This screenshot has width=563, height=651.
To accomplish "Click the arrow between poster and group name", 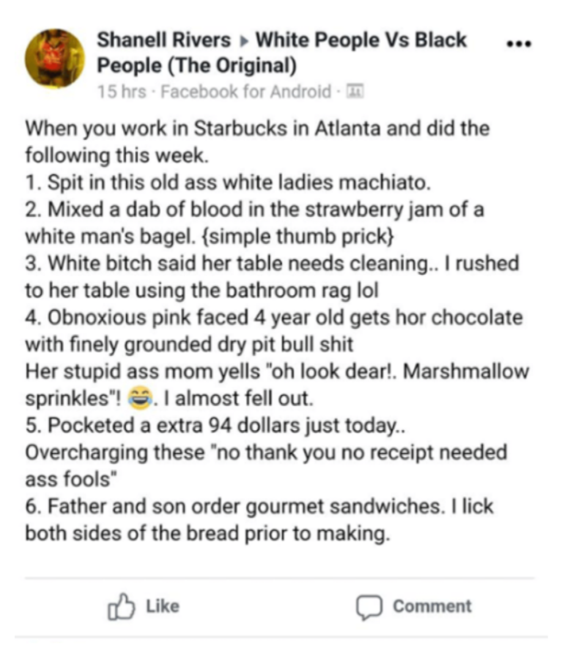I will (244, 41).
